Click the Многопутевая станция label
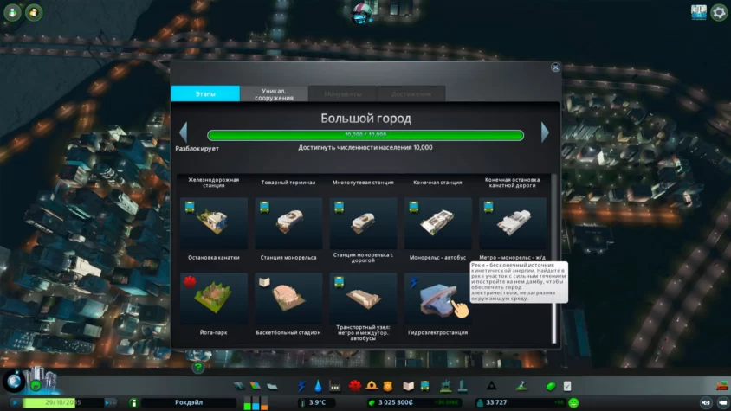Screen dimensions: 731x411 click(363, 183)
